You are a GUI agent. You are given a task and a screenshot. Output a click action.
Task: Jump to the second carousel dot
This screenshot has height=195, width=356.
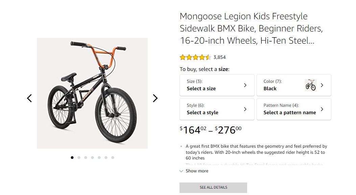[x=79, y=157]
